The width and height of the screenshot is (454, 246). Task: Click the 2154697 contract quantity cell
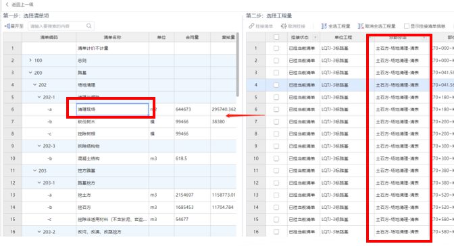(193, 195)
